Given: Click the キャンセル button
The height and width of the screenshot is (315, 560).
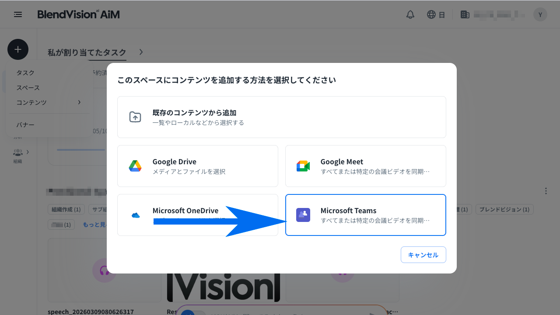Looking at the screenshot, I should 423,255.
